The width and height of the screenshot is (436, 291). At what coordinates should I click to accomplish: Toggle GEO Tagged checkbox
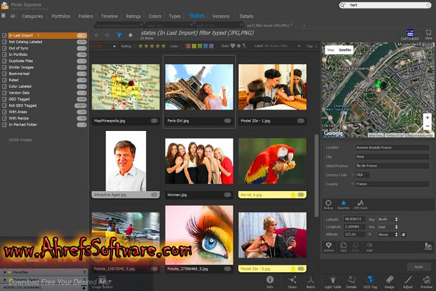tap(4, 99)
